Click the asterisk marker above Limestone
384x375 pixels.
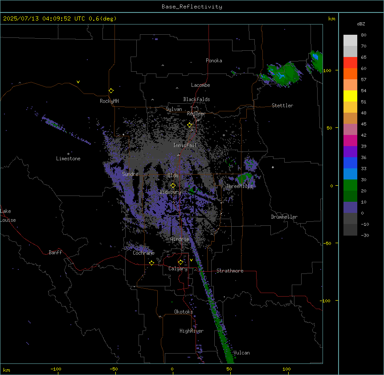[68, 154]
